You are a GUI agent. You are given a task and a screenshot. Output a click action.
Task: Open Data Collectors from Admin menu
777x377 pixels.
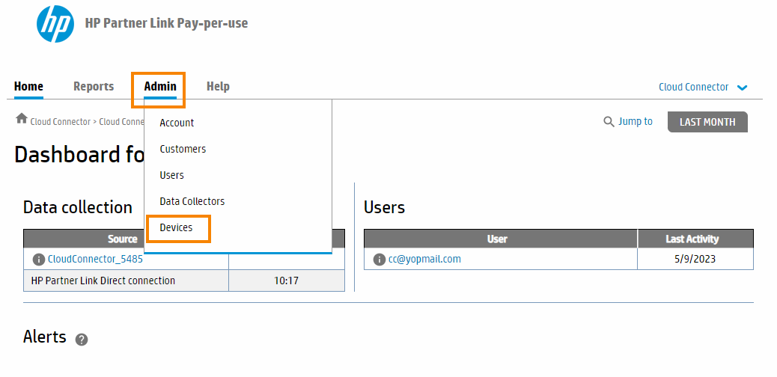pyautogui.click(x=192, y=201)
